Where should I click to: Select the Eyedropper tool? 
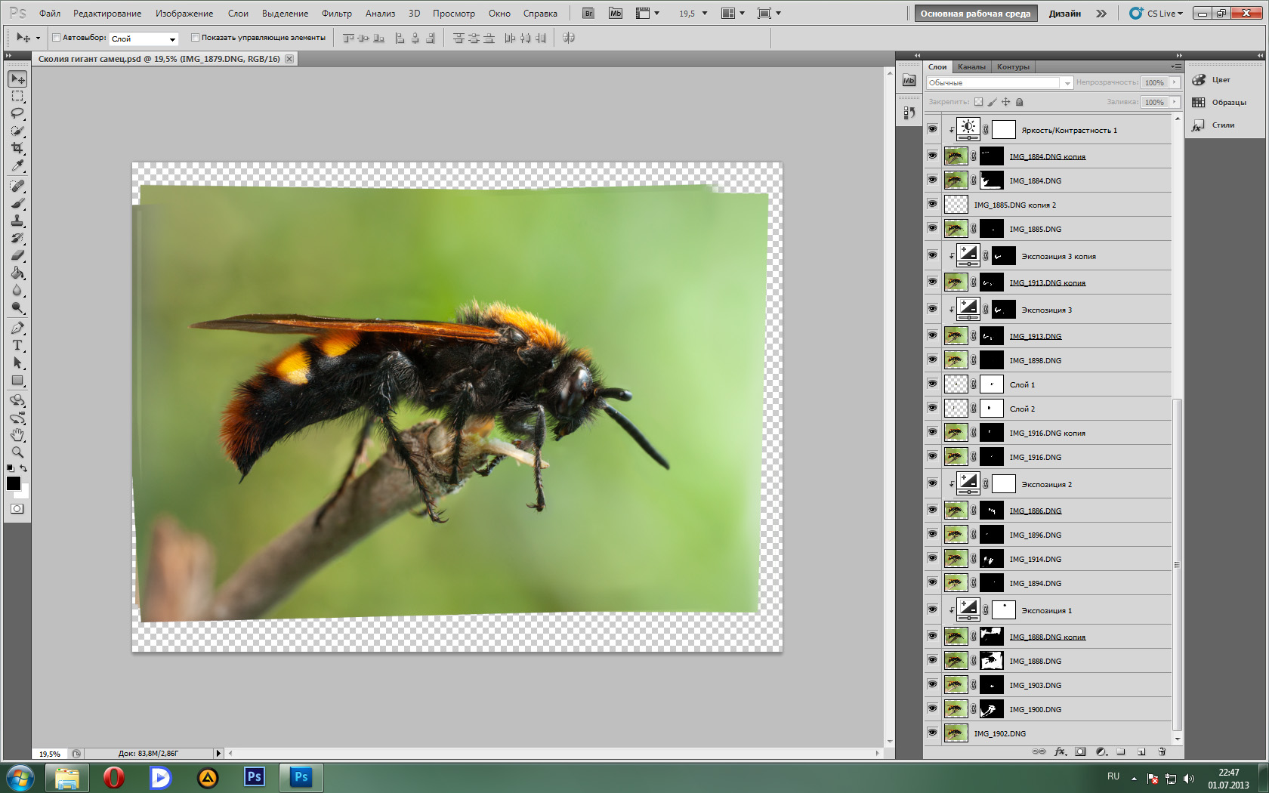17,165
